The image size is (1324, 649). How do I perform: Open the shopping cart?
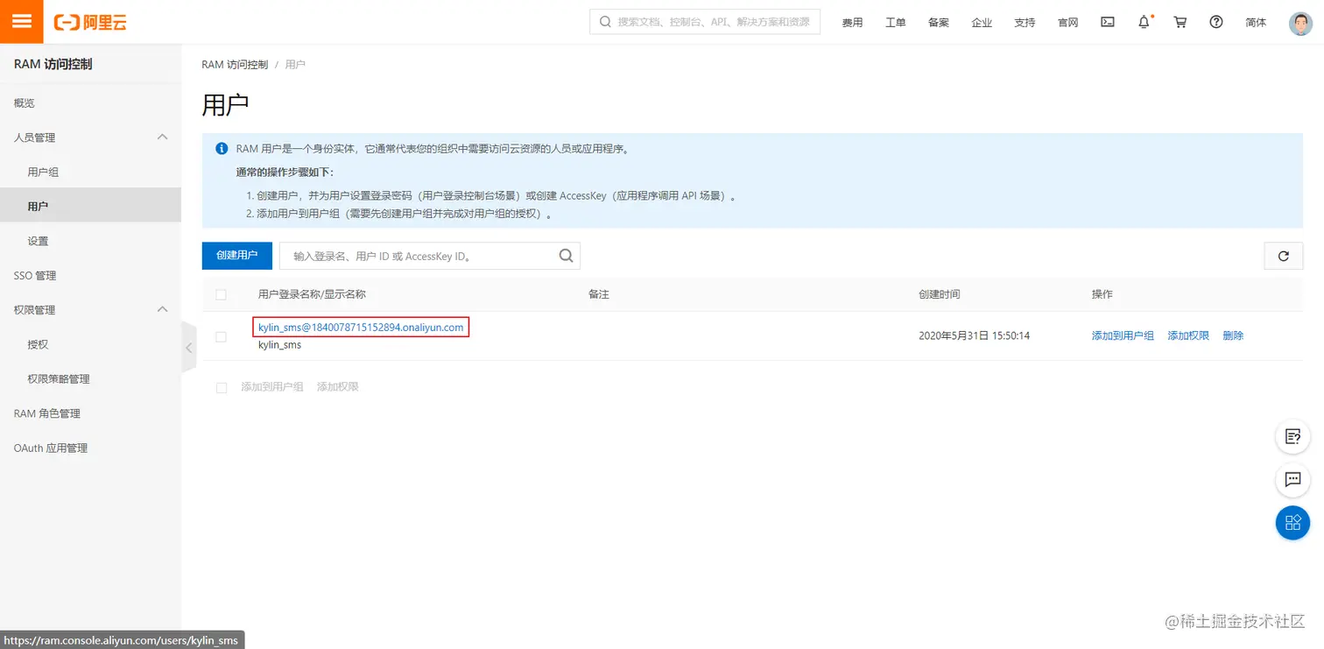(1180, 23)
